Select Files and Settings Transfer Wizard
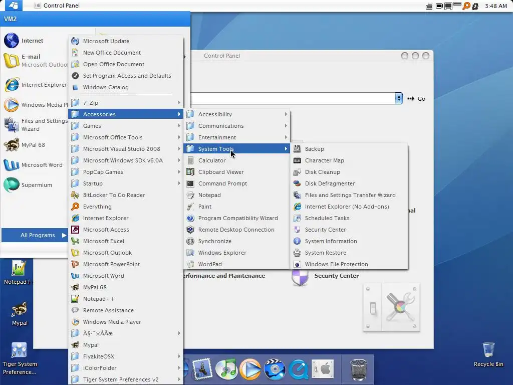The width and height of the screenshot is (513, 385). point(349,195)
